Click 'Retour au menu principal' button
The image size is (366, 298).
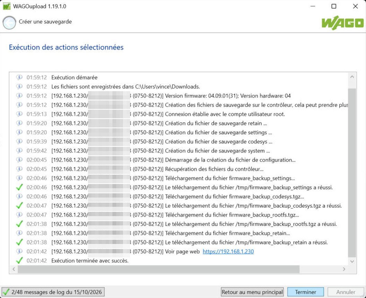pos(252,292)
